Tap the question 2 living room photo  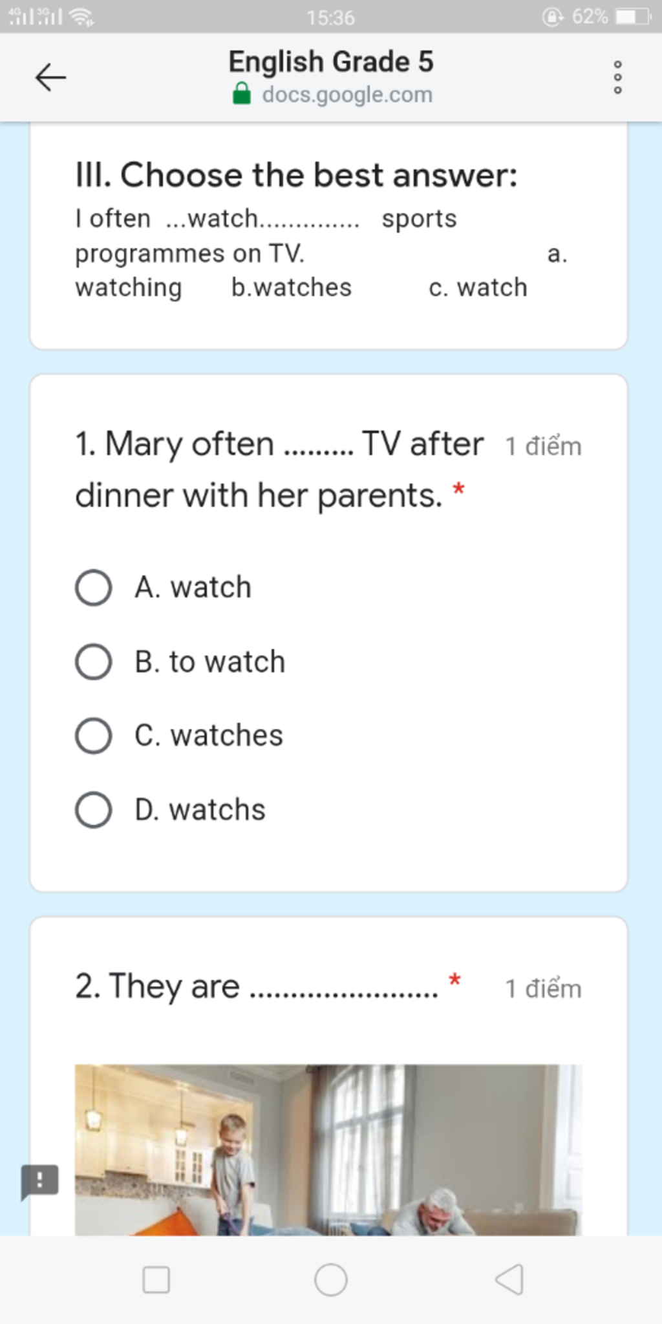click(328, 1149)
